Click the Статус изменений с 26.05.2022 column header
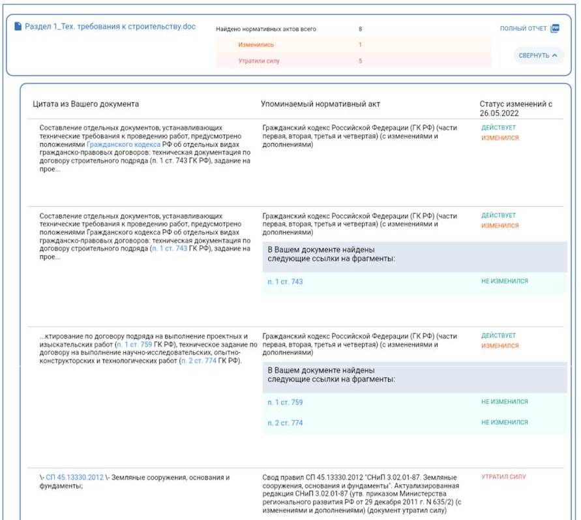581x520 pixels. tap(516, 108)
